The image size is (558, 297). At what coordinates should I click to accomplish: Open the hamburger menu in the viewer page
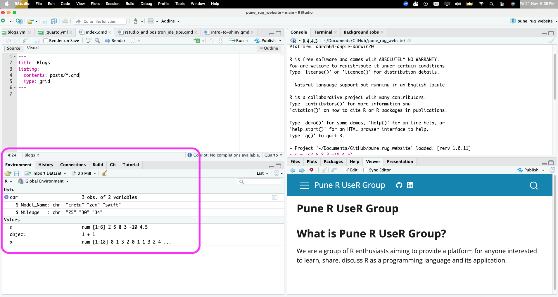304,185
